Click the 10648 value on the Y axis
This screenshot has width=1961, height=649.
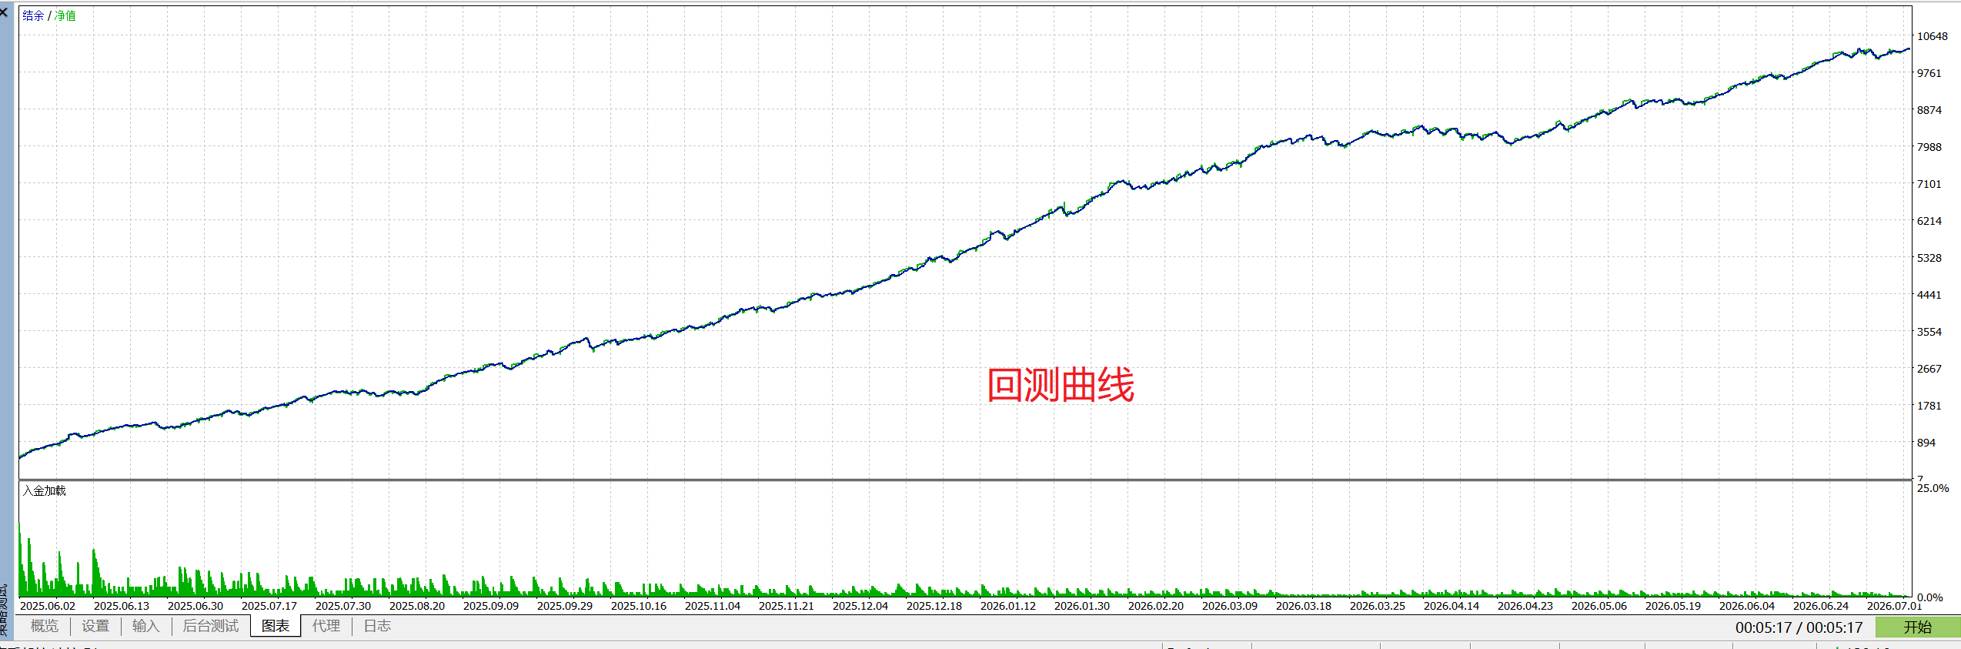[x=1932, y=36]
